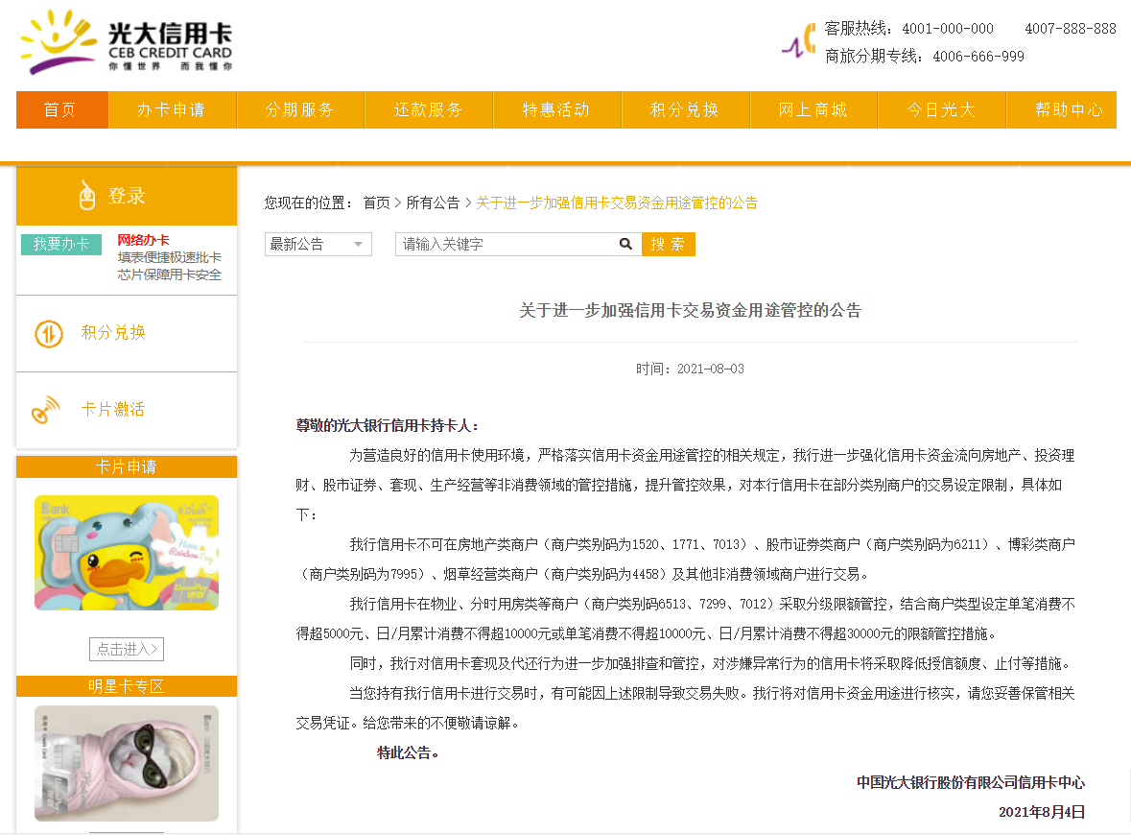Screen dimensions: 1131x835
Task: Click the customer hotline phone icon
Action: tap(799, 41)
